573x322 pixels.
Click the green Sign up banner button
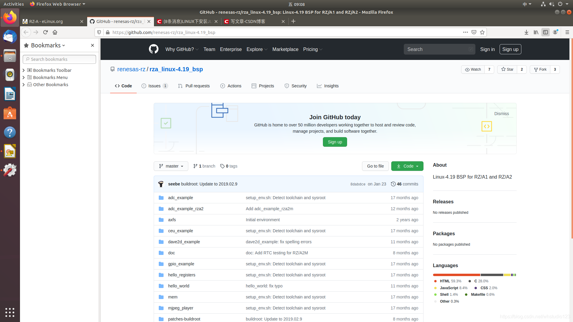[335, 142]
